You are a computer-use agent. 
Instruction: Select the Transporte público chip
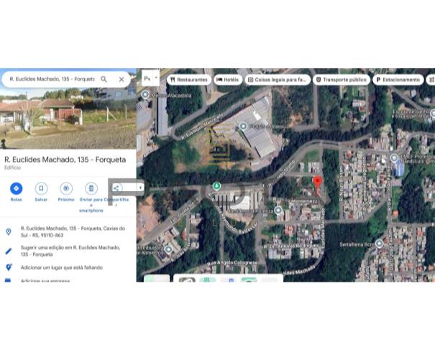(x=342, y=80)
